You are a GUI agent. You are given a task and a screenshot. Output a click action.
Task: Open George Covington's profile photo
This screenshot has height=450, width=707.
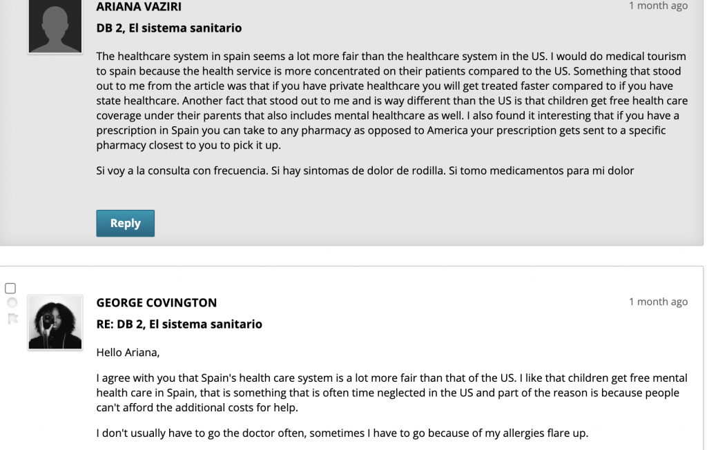coord(55,322)
